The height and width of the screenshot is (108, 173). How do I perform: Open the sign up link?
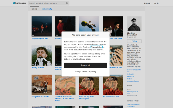(x=147, y=3)
